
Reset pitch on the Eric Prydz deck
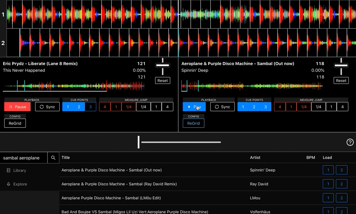(162, 80)
